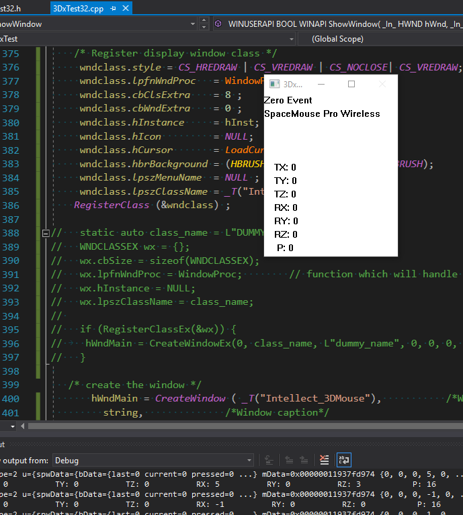The height and width of the screenshot is (515, 463).
Task: Click 'RX: -1' in the Output window
Action: click(x=210, y=504)
